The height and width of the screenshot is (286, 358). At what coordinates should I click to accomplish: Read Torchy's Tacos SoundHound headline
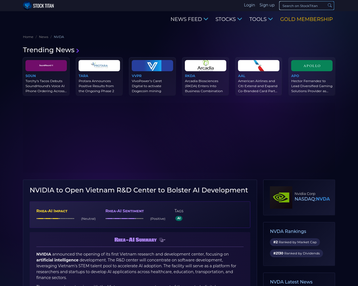pos(46,86)
